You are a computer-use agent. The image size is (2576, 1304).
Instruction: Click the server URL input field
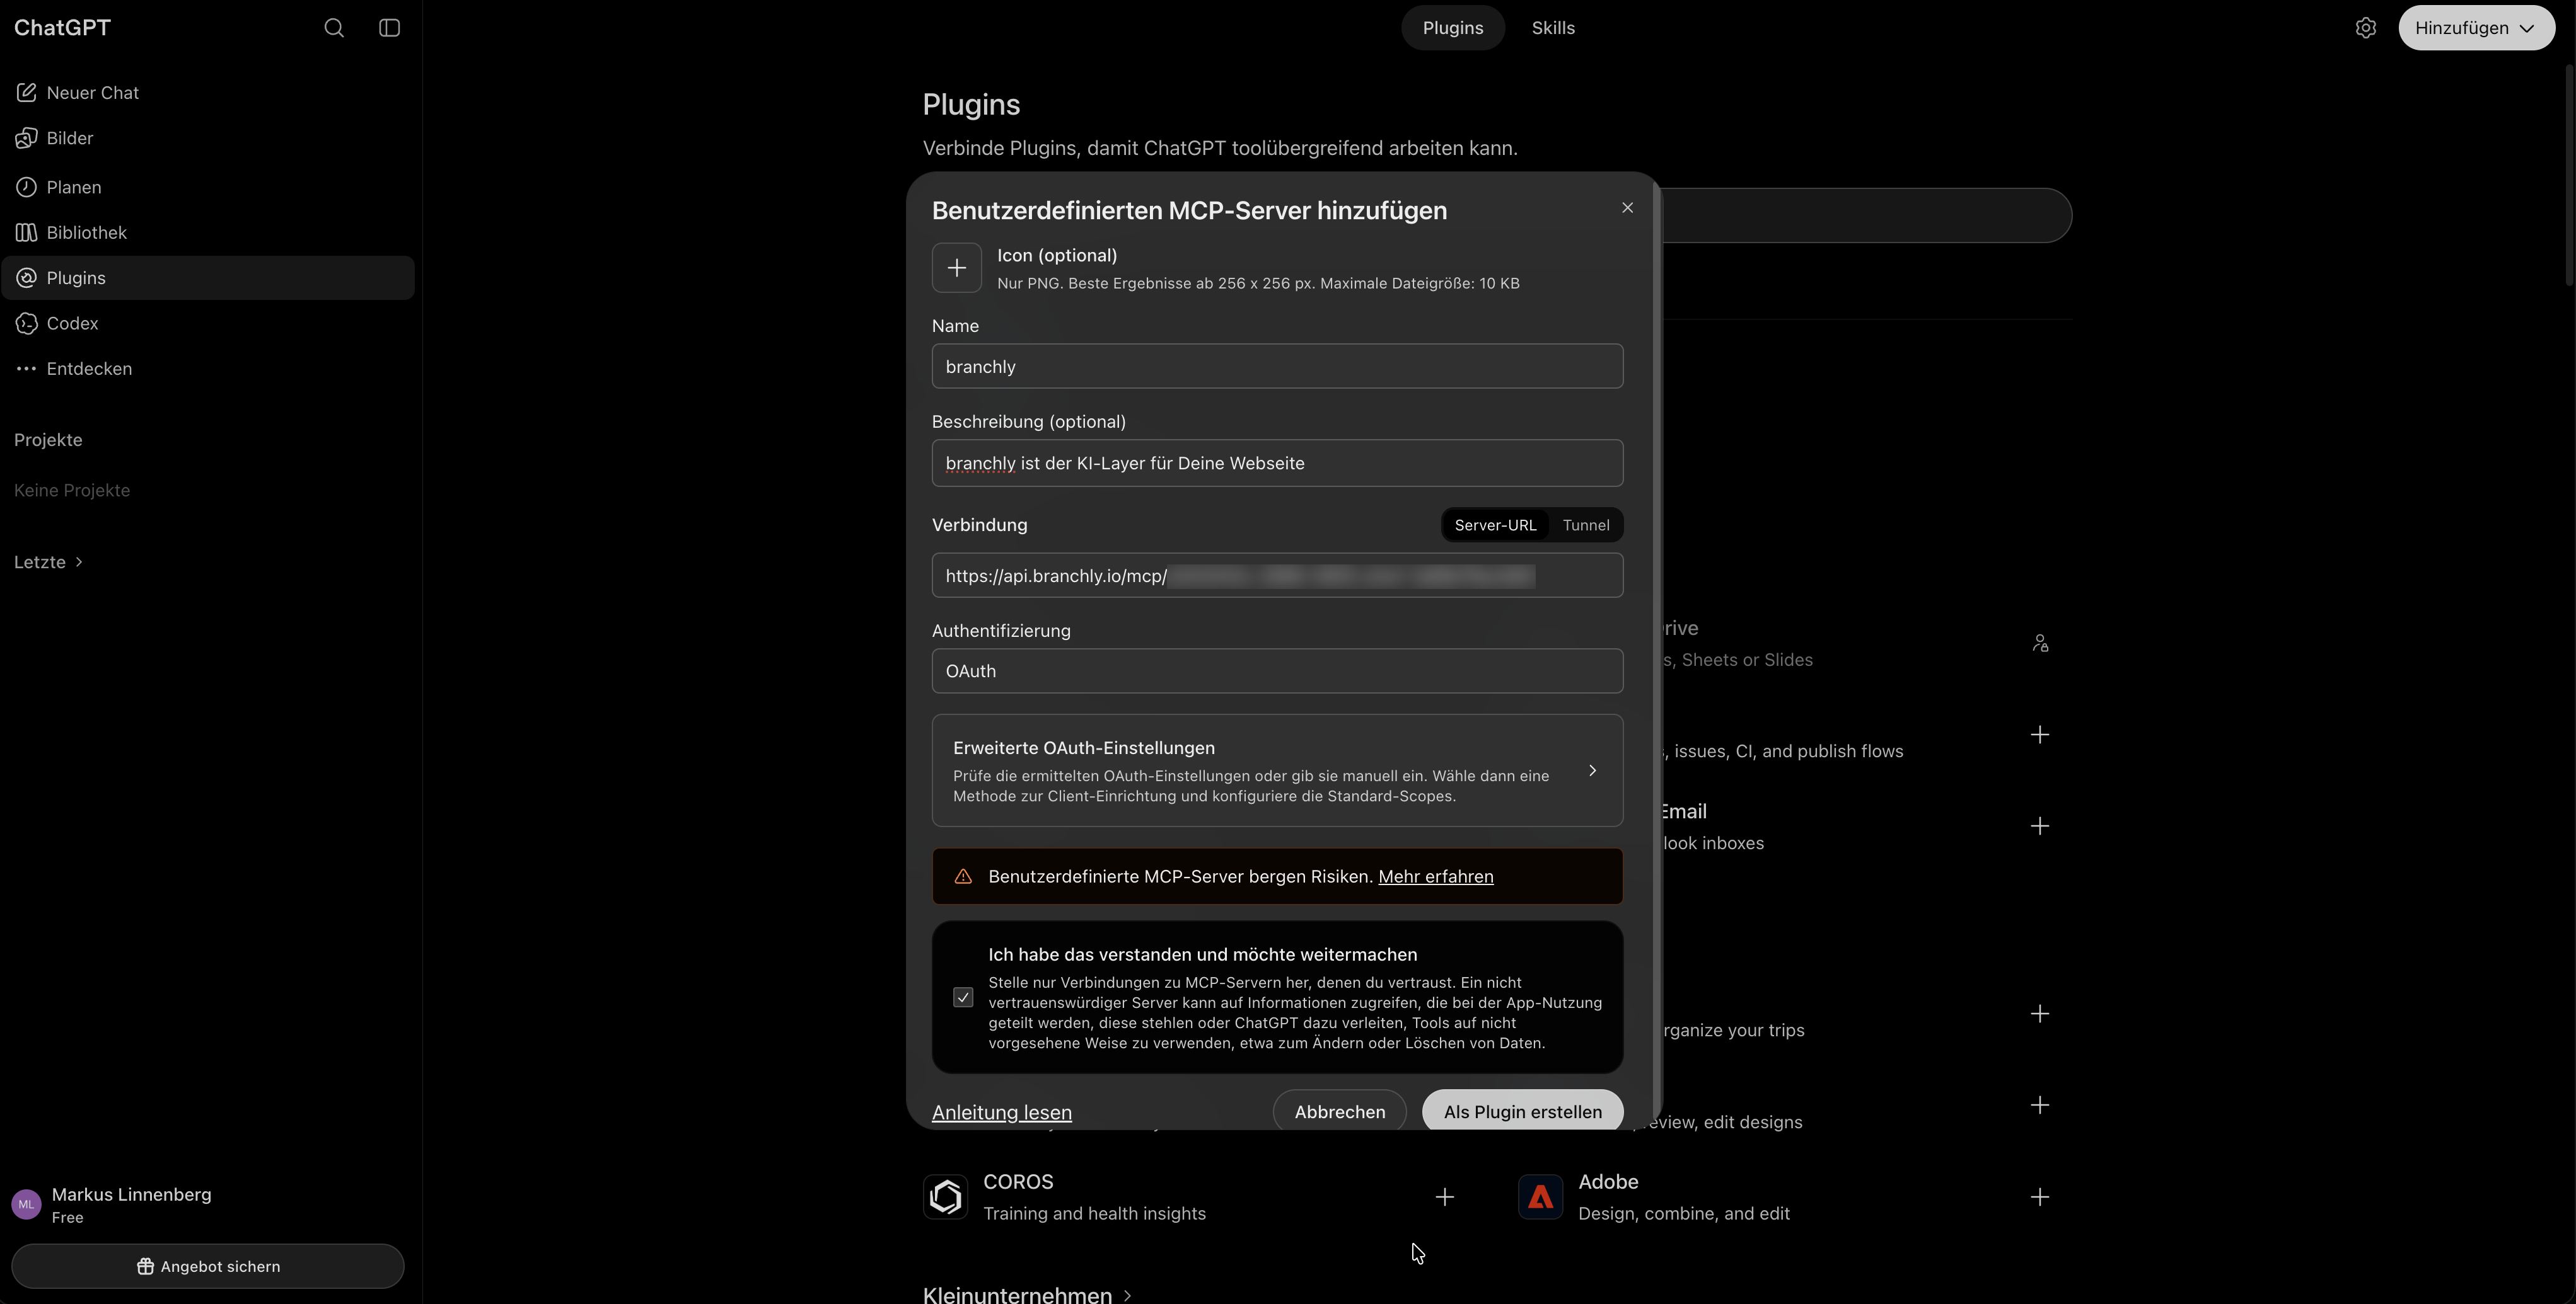[x=1277, y=576]
